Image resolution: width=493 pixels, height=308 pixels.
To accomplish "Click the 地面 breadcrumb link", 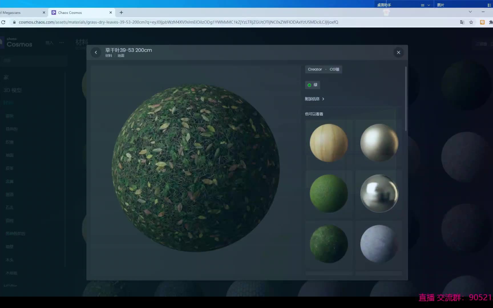I will (121, 56).
